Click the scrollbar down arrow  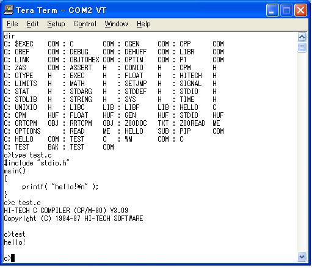[302, 256]
